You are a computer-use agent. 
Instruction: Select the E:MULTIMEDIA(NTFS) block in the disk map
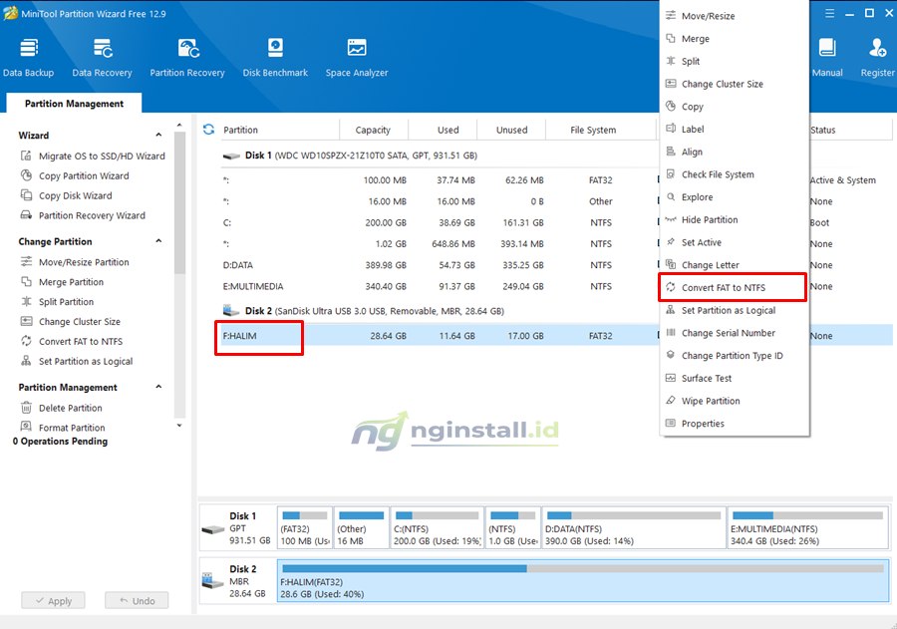point(807,527)
